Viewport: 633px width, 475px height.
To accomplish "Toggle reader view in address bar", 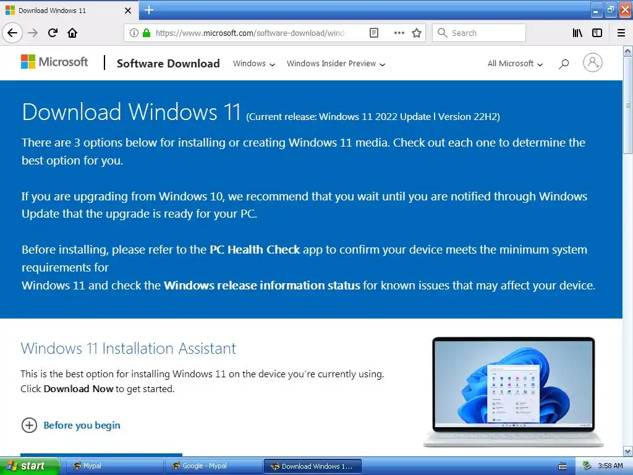I will (374, 33).
